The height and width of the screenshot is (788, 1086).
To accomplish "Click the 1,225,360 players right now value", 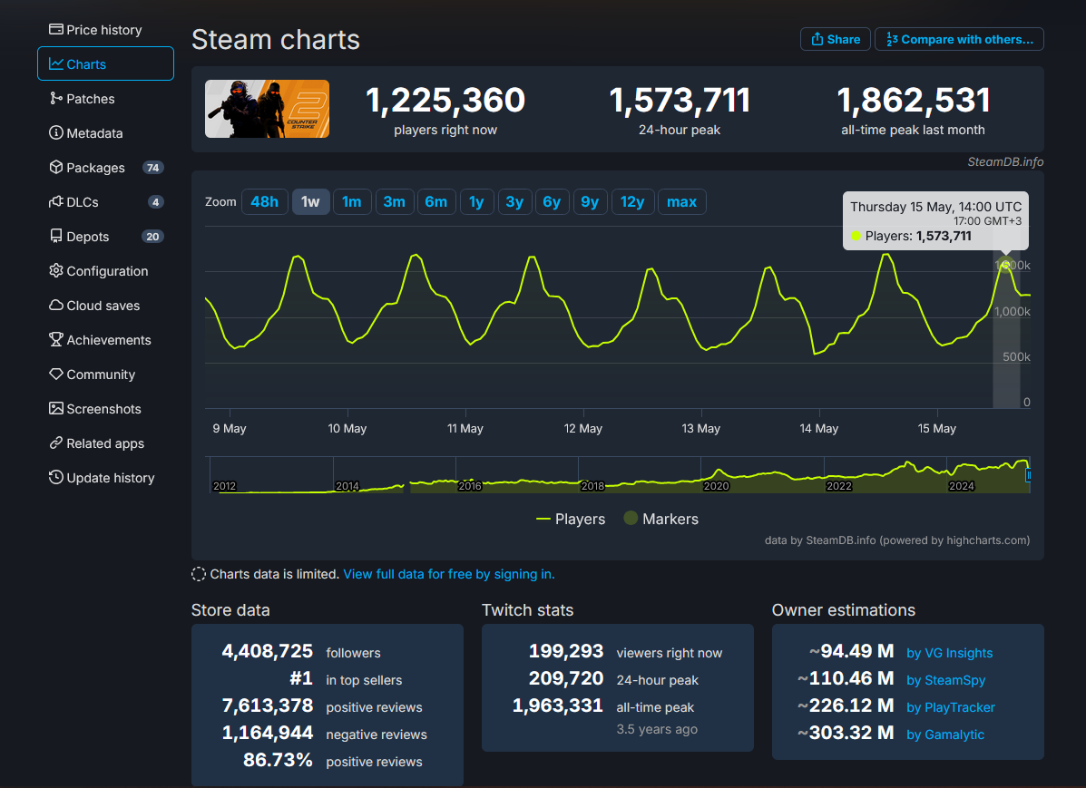I will coord(445,100).
